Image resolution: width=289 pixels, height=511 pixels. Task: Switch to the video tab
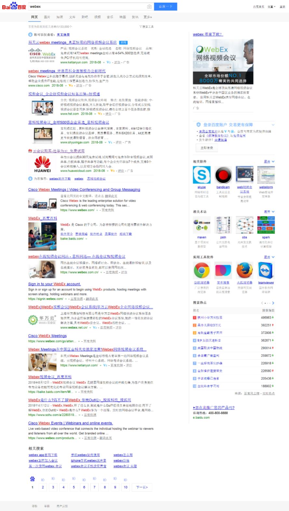point(97,17)
